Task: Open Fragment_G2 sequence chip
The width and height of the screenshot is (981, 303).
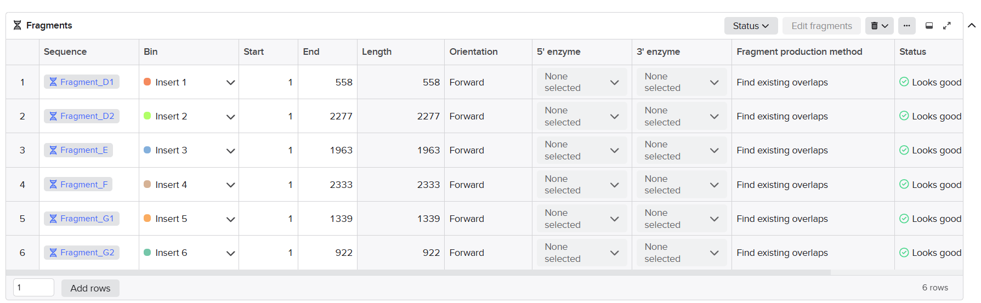Action: (82, 253)
